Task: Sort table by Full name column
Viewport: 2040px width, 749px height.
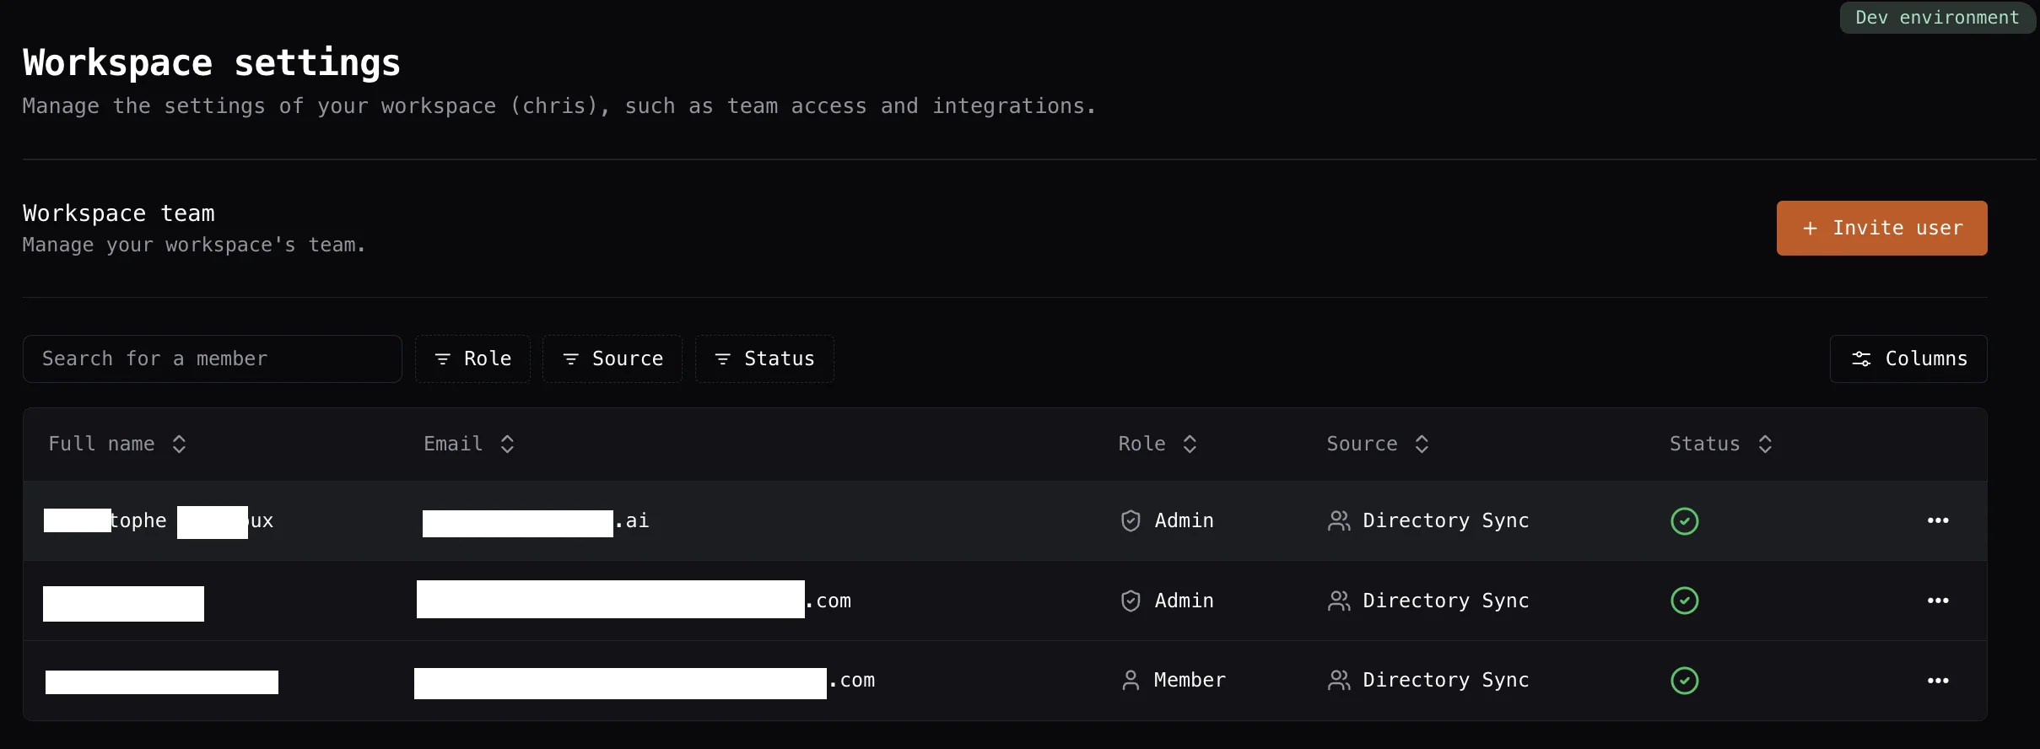Action: [117, 444]
